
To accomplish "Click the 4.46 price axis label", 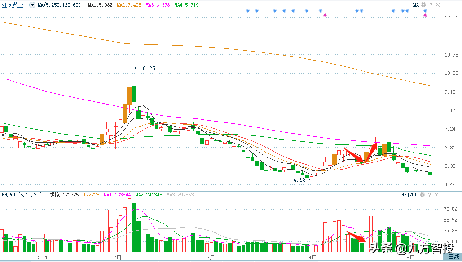I will pyautogui.click(x=450, y=185).
